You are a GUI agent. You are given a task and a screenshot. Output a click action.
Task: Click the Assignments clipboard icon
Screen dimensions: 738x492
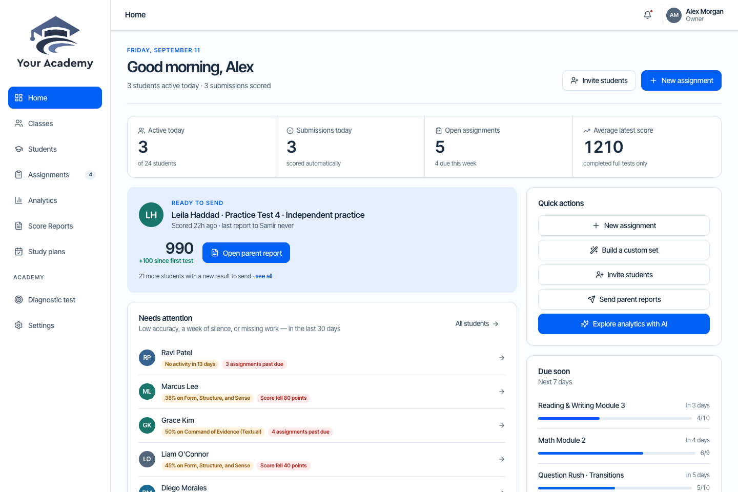click(x=19, y=175)
